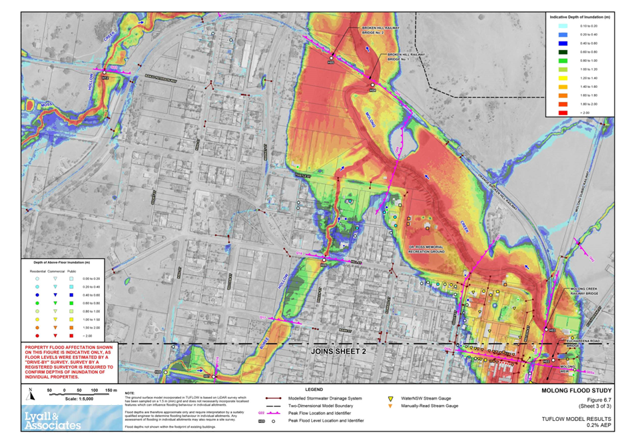Click the Residential 0.60 to 0.80 green circle
Screen dimensions: 626x443
(x=37, y=304)
